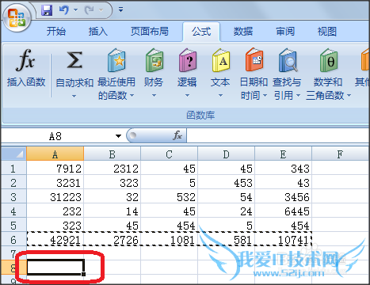Switch to the 数据 tab

coord(243,32)
